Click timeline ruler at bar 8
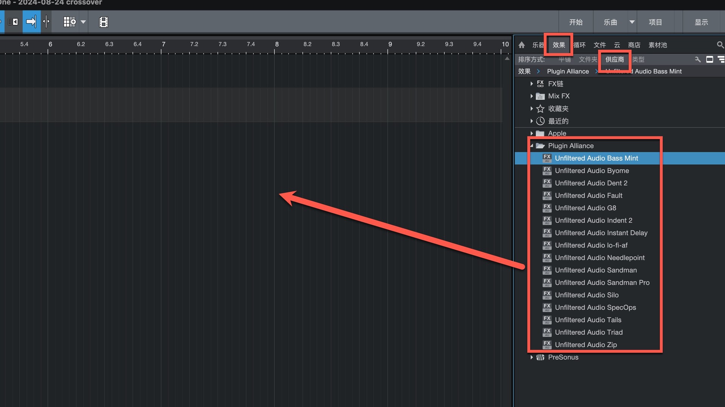This screenshot has width=725, height=407. pos(277,44)
